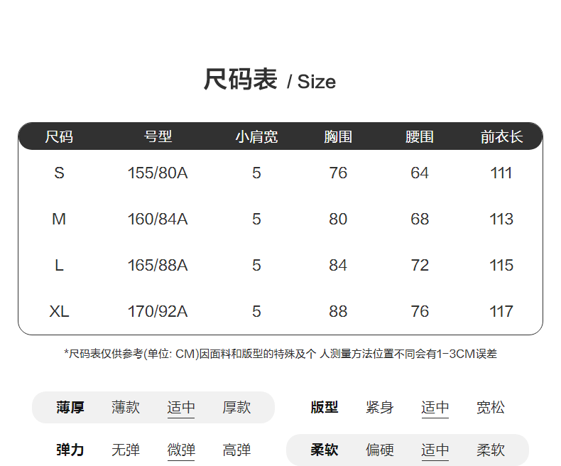Viewport: 561px width, 466px height.
Task: Select 偏硬 in the softness row
Action: pos(380,450)
